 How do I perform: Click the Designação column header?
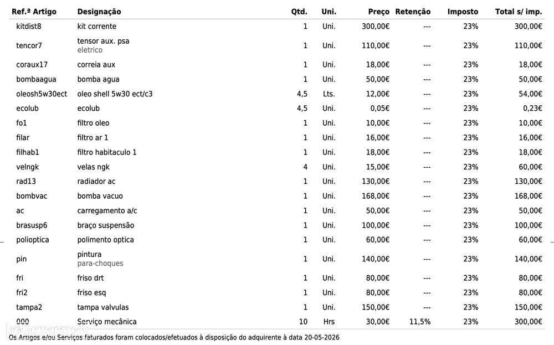coord(99,12)
